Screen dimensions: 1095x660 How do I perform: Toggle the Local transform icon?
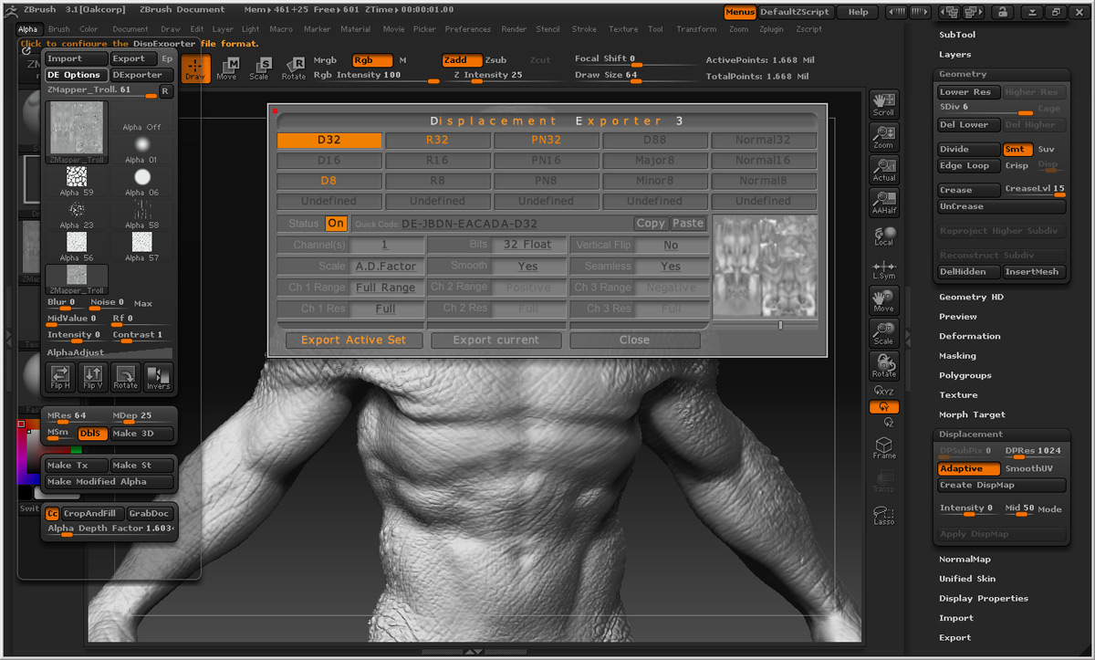point(883,236)
